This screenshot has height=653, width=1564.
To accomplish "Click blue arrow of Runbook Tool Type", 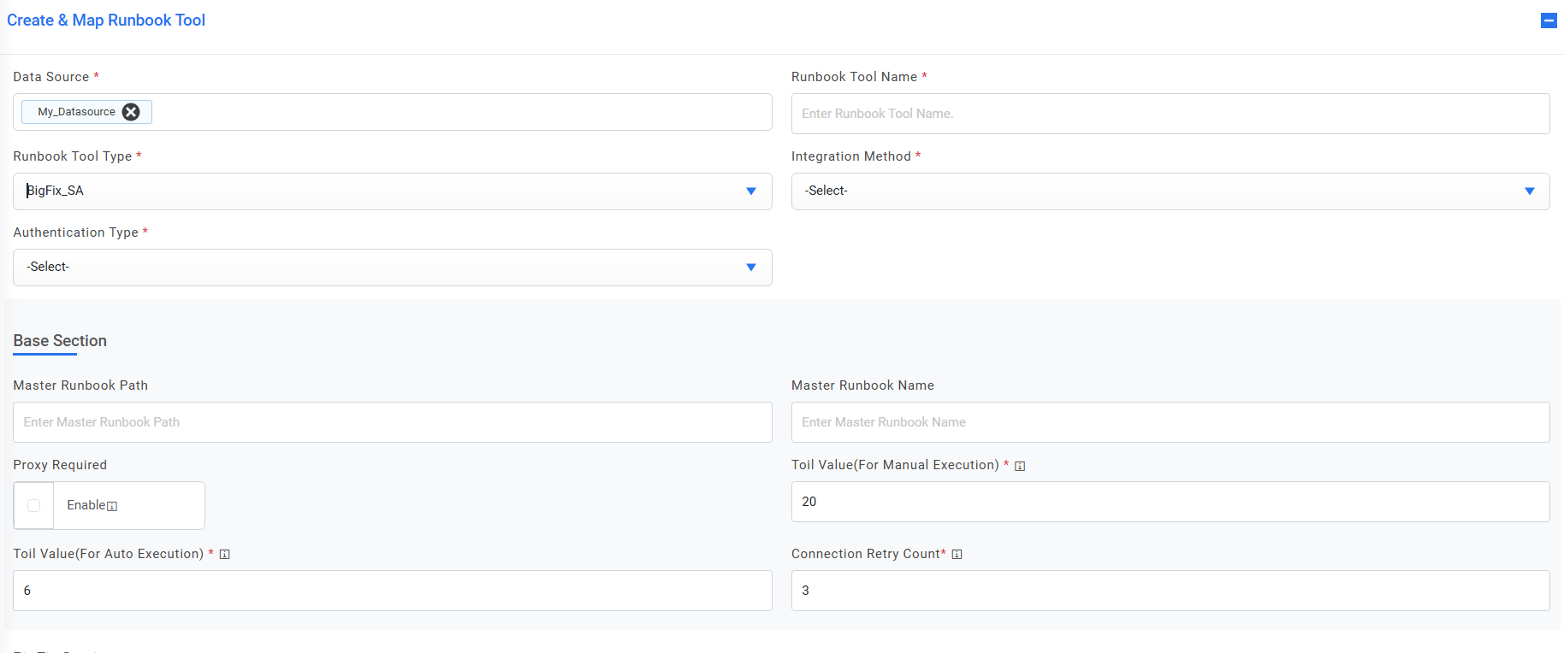I will [x=750, y=191].
